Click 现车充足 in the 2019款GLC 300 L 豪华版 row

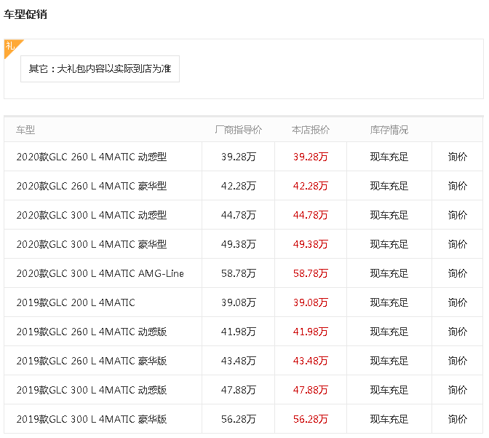pyautogui.click(x=389, y=419)
